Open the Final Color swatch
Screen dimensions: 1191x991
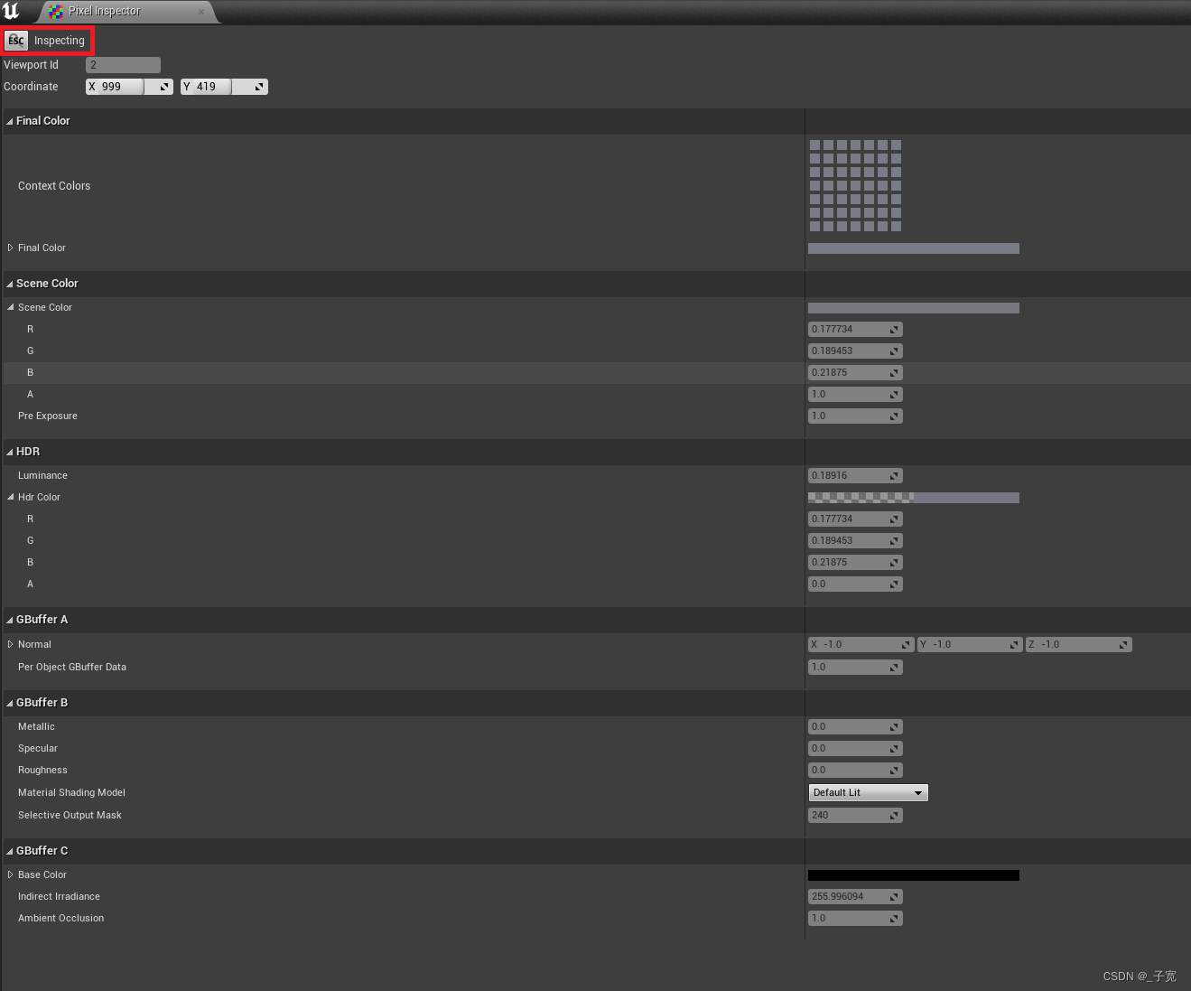coord(913,248)
